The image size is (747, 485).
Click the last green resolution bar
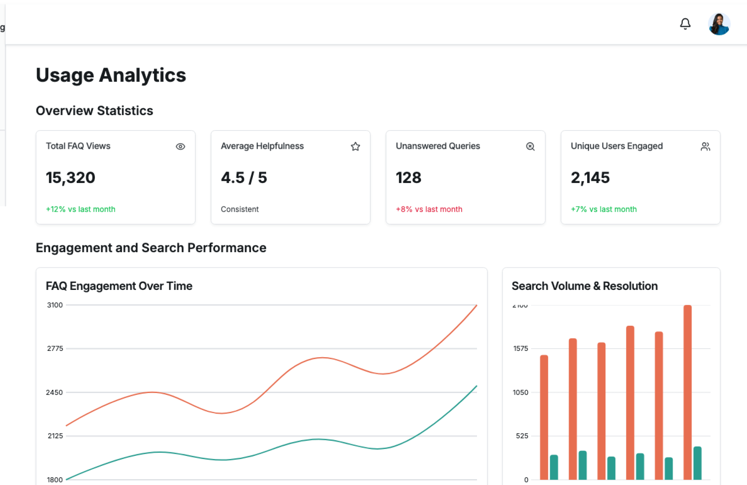pyautogui.click(x=698, y=463)
